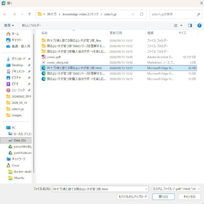204x204 pixels.
Task: Open yono1961 Google Drive
Action: tap(20, 146)
